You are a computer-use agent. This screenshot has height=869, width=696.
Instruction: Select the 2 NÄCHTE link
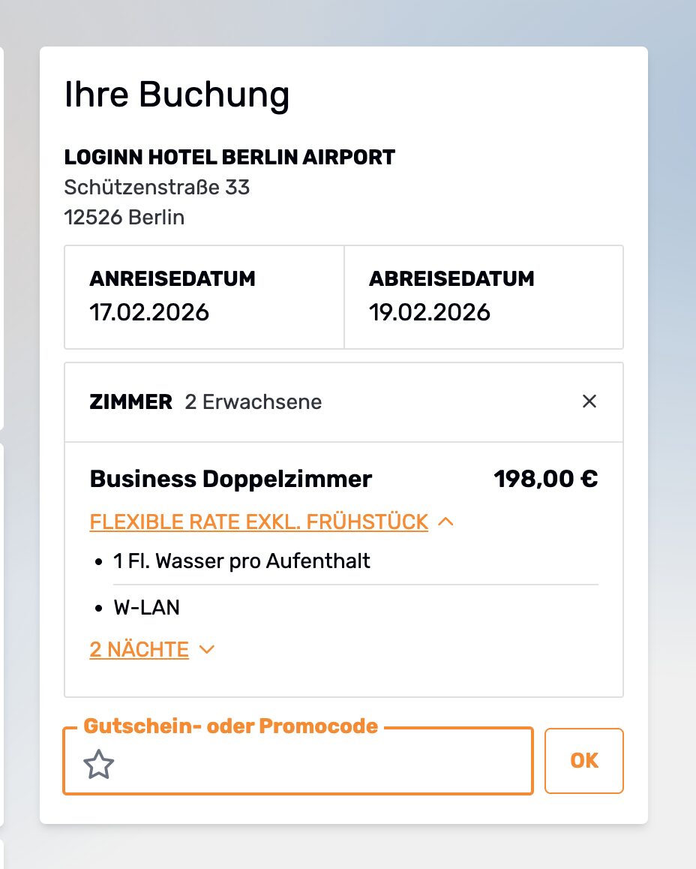(x=139, y=649)
